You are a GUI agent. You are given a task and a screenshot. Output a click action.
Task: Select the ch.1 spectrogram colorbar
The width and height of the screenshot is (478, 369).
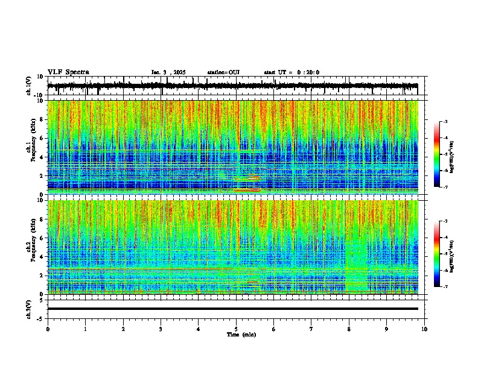click(436, 154)
